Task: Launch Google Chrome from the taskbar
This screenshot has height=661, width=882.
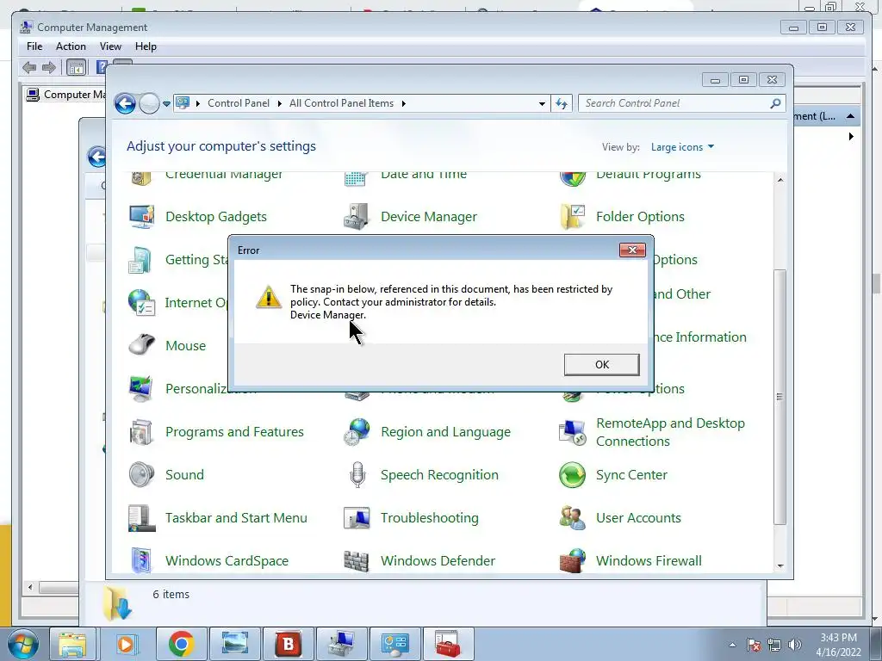Action: tap(181, 644)
